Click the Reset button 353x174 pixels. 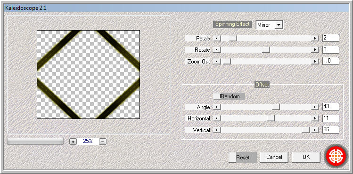(x=243, y=157)
